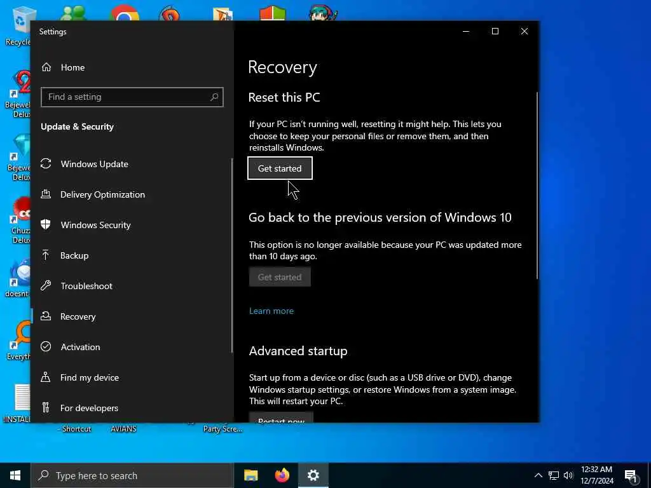The width and height of the screenshot is (651, 488).
Task: Click the Find my device person icon
Action: pos(46,377)
